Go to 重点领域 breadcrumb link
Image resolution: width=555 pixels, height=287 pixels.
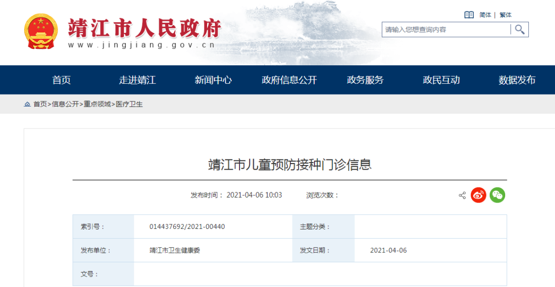tap(97, 104)
